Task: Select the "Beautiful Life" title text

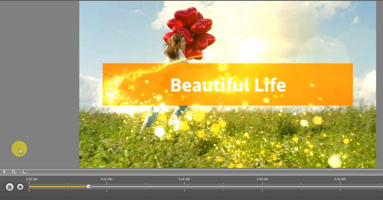Action: tap(228, 85)
